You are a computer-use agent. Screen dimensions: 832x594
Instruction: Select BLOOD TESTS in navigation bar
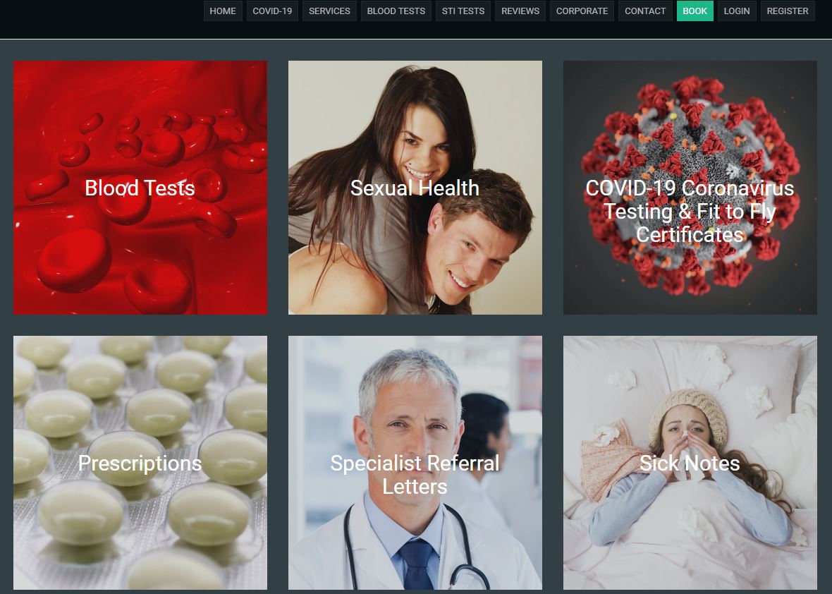click(x=396, y=11)
